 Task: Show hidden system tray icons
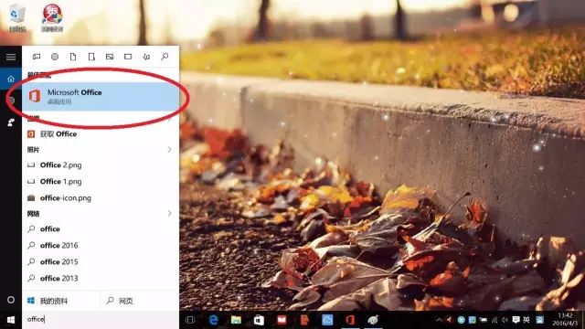[x=439, y=320]
